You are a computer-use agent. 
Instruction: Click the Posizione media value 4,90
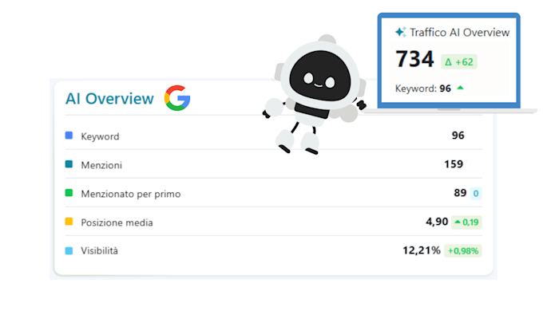pyautogui.click(x=437, y=222)
